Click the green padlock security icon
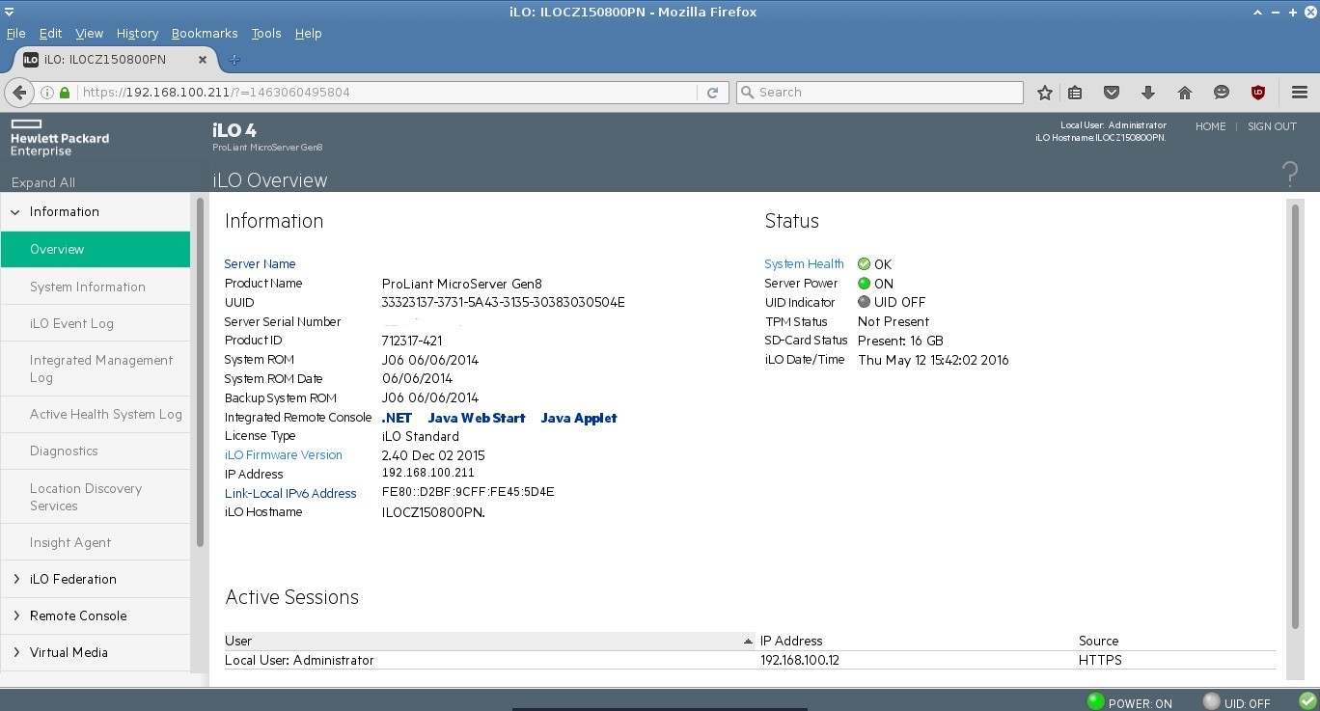Viewport: 1320px width, 711px height. click(65, 93)
